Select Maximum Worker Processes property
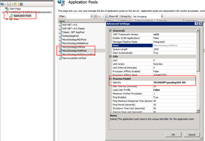Viewport: 205px width, 141px height. (x=154, y=94)
